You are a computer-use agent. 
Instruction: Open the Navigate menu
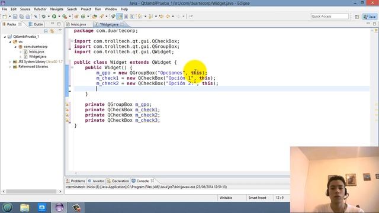tap(57, 9)
